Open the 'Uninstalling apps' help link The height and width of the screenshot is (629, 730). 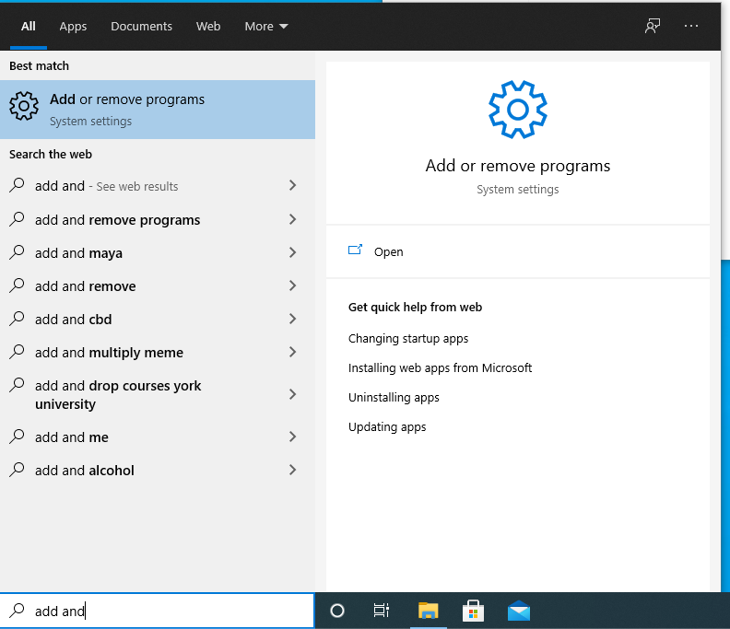(394, 397)
